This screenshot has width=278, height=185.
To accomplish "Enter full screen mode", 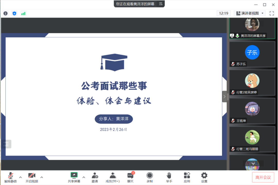I will pos(272,13).
